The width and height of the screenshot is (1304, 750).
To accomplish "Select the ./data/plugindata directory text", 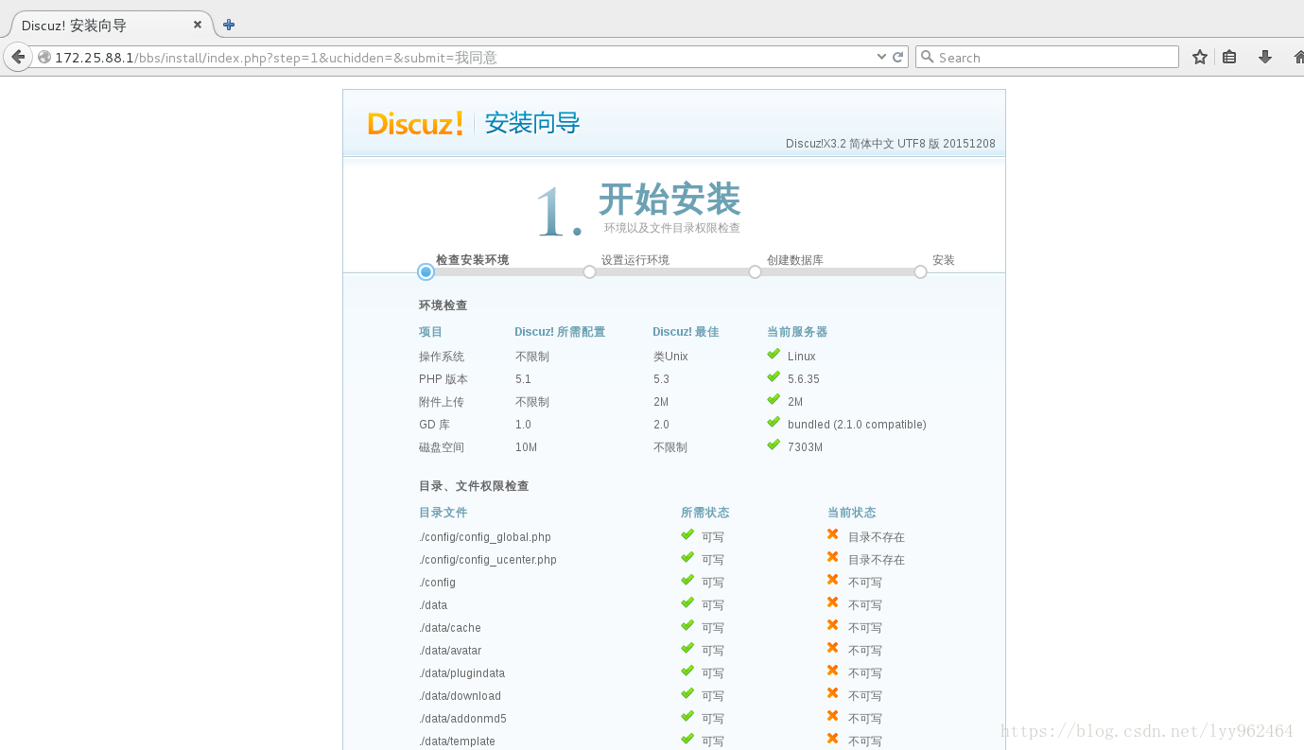I will 462,673.
